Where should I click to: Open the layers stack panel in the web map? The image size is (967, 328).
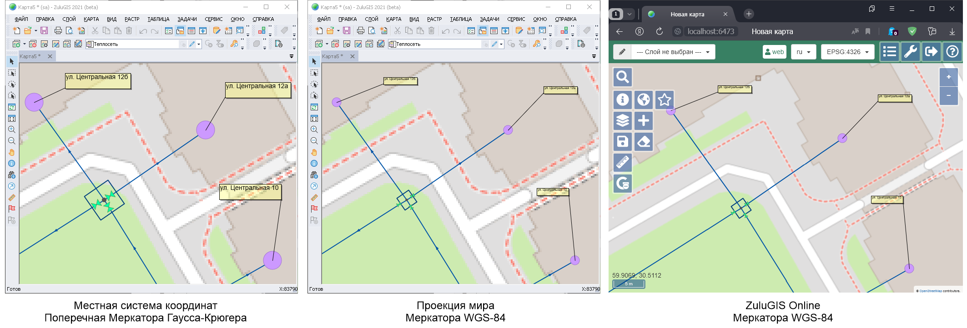(x=622, y=121)
